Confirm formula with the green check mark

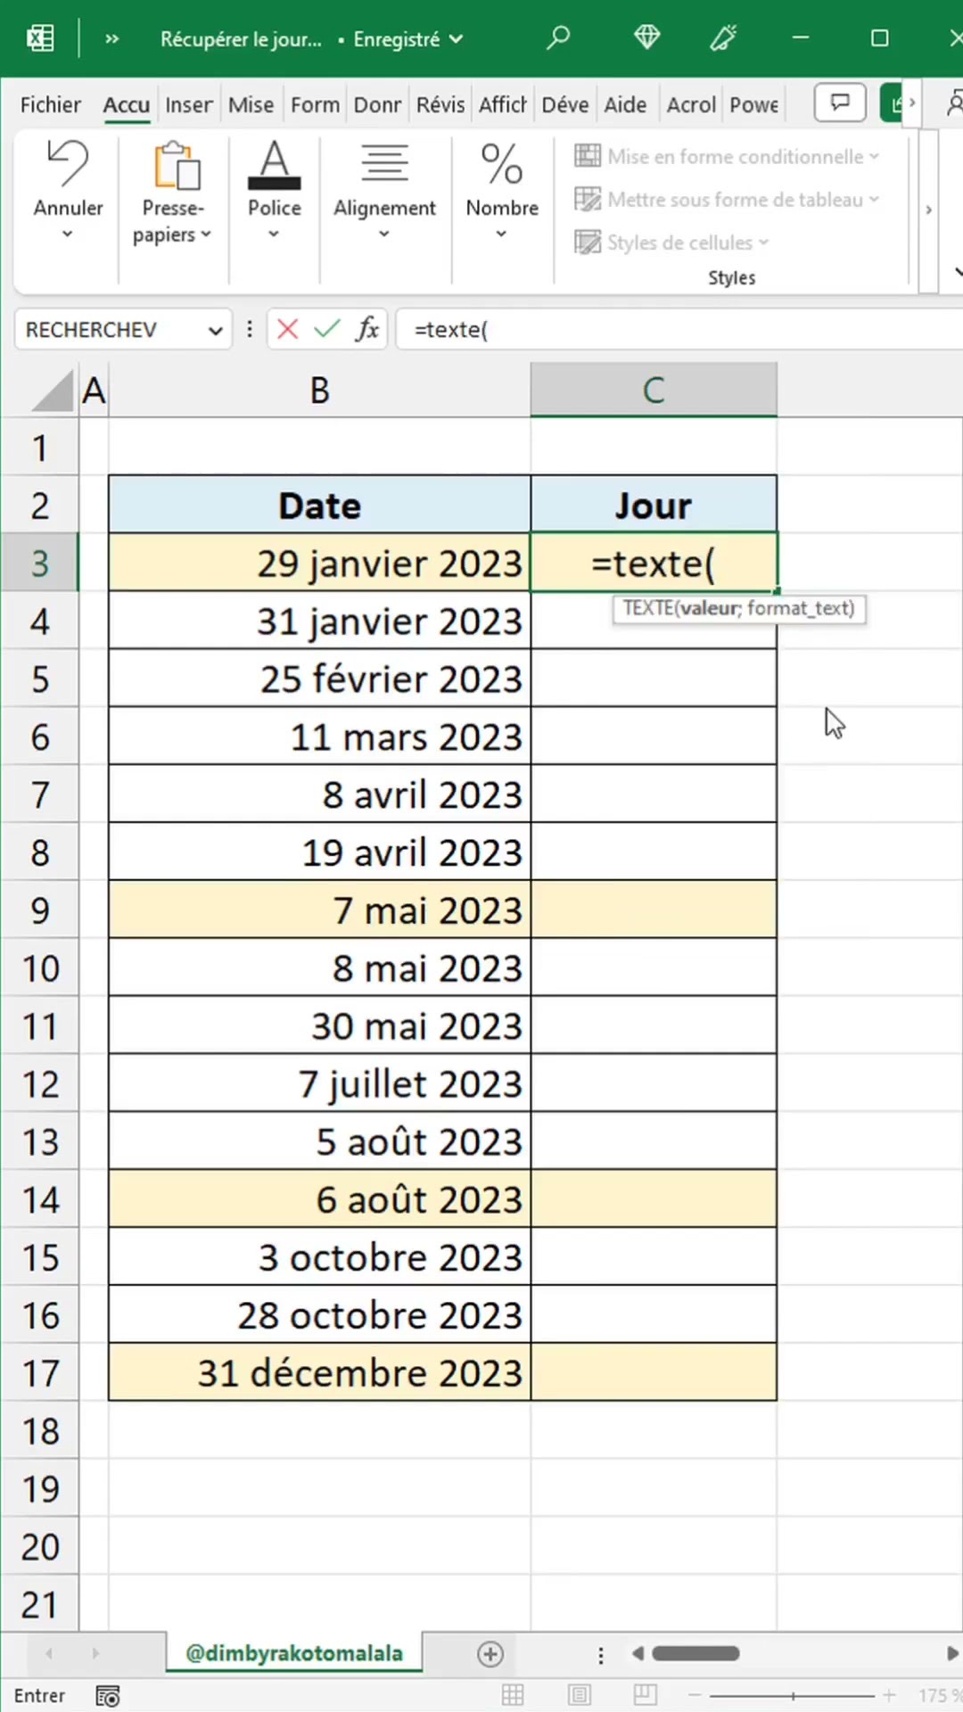point(327,330)
